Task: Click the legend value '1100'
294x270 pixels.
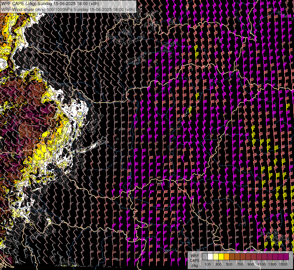Action: point(261,264)
